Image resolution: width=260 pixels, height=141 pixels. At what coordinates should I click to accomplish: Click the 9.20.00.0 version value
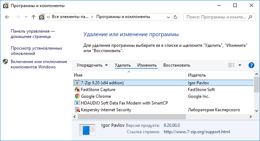coord(172,125)
